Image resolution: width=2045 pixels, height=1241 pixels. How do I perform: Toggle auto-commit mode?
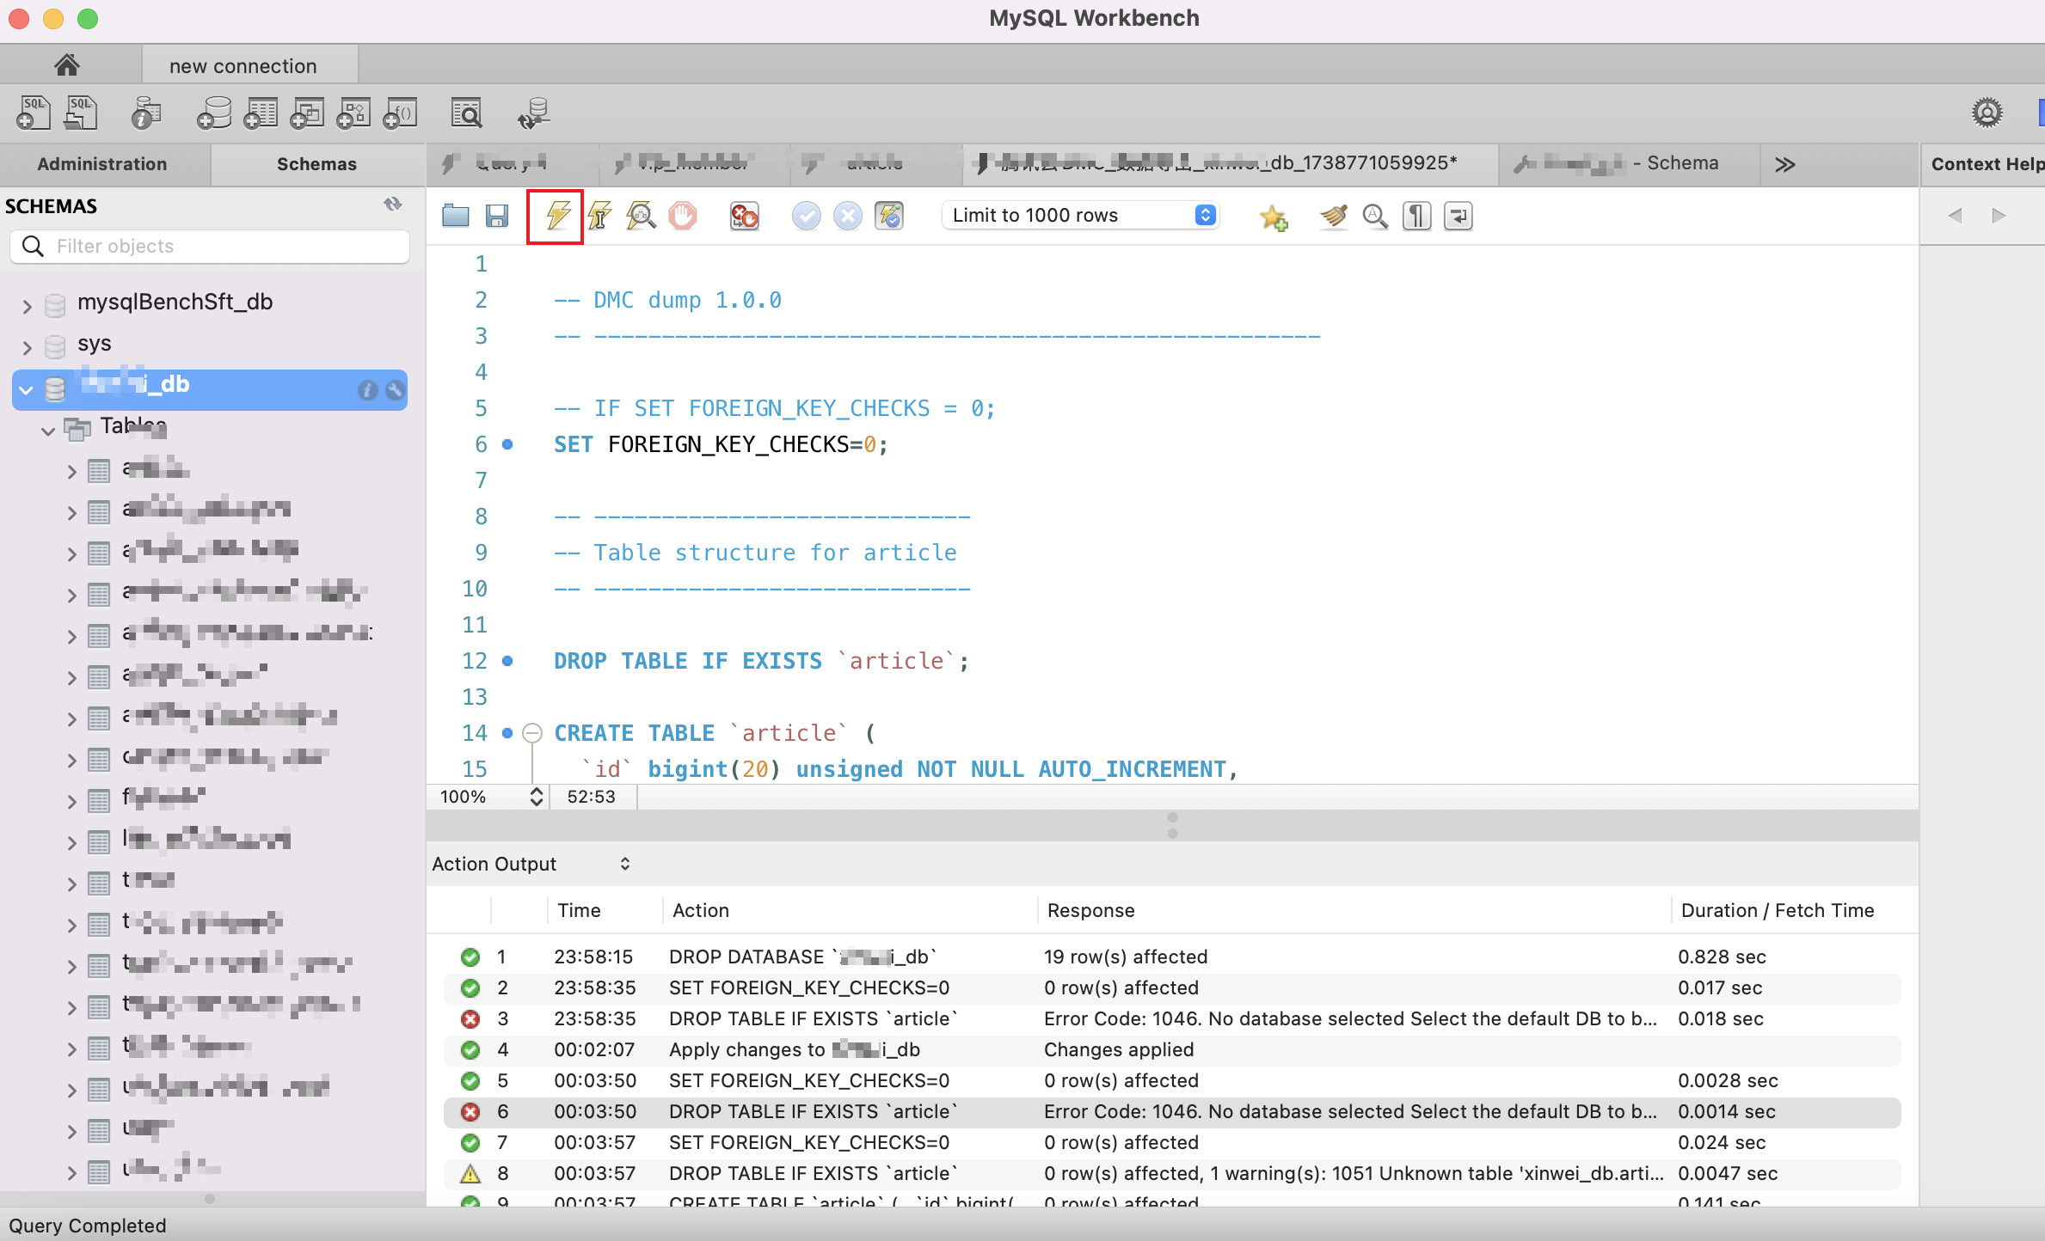[x=890, y=216]
